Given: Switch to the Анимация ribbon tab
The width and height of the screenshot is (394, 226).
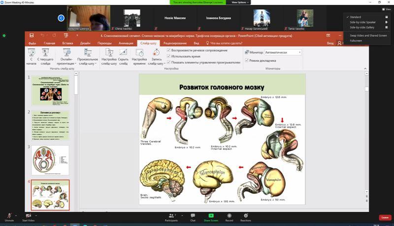Looking at the screenshot, I should click(126, 43).
